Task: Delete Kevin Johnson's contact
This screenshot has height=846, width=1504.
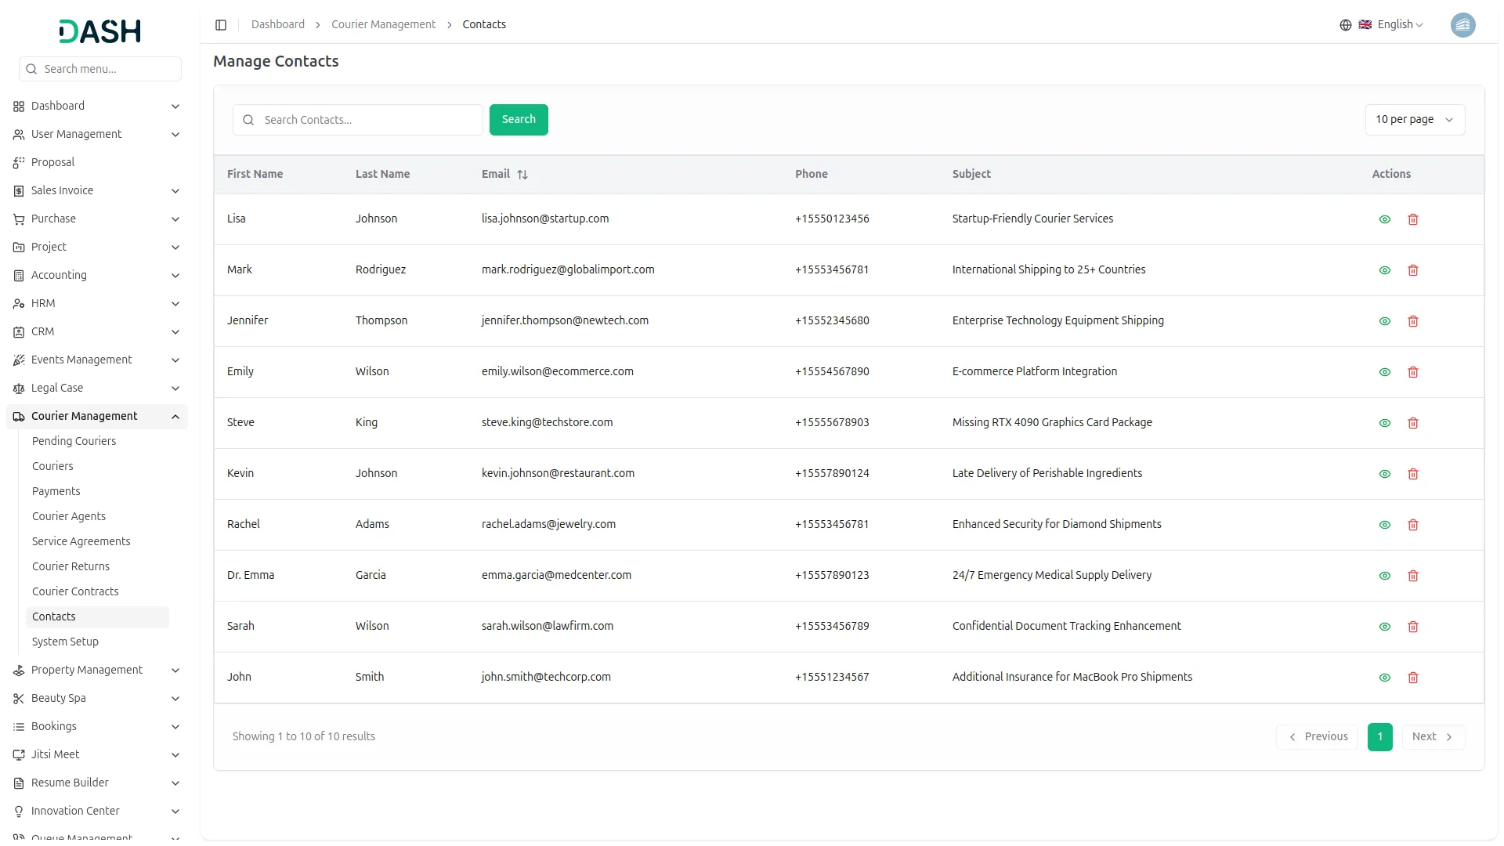Action: [x=1413, y=474]
